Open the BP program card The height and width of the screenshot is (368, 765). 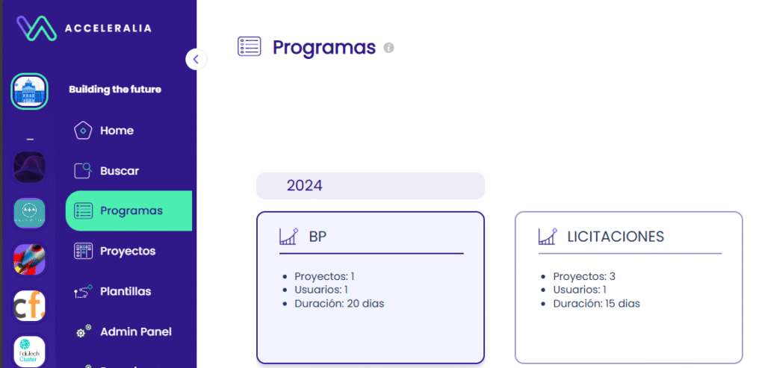pyautogui.click(x=371, y=287)
